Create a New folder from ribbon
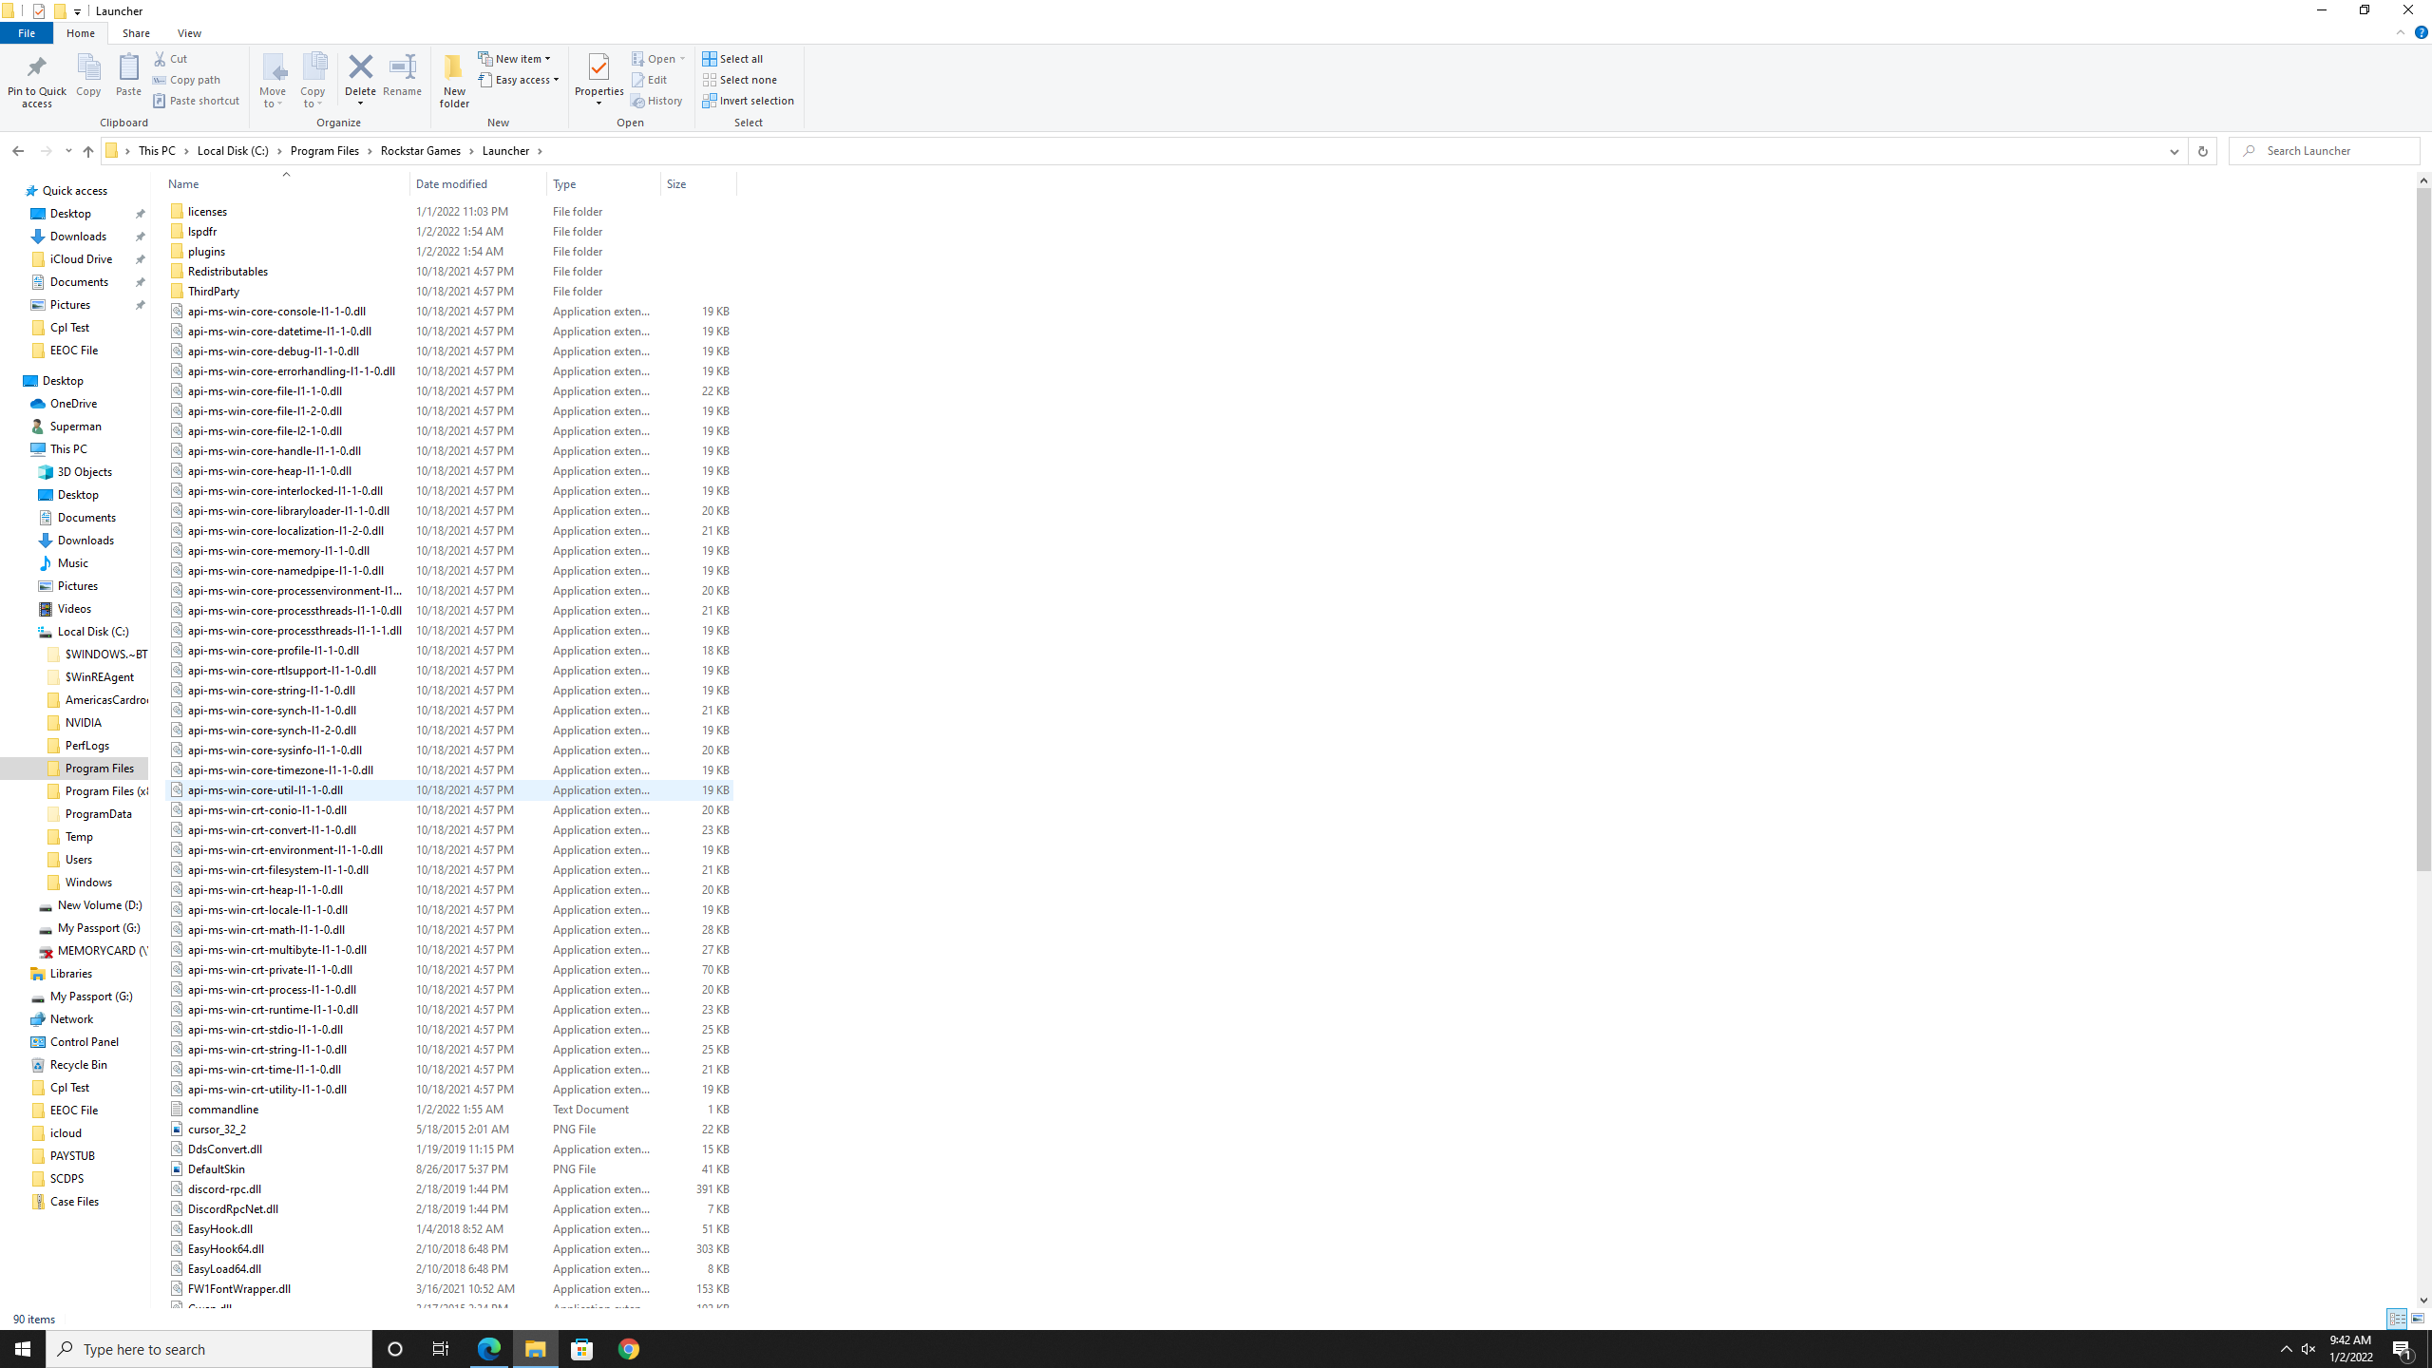Screen dimensions: 2432x1368 coord(454,78)
